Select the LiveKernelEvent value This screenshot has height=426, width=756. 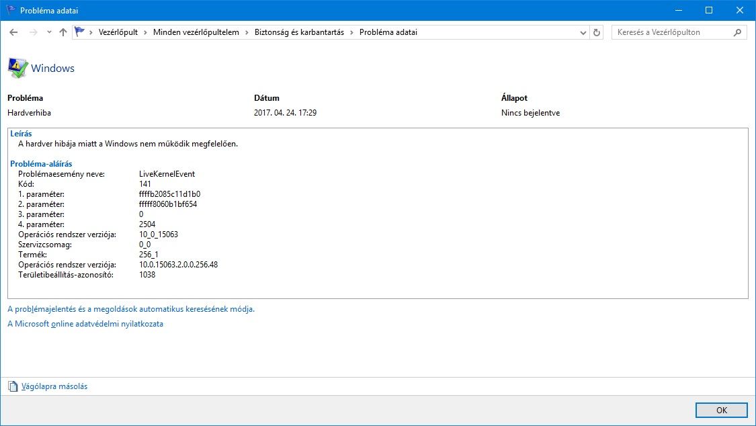(x=167, y=174)
